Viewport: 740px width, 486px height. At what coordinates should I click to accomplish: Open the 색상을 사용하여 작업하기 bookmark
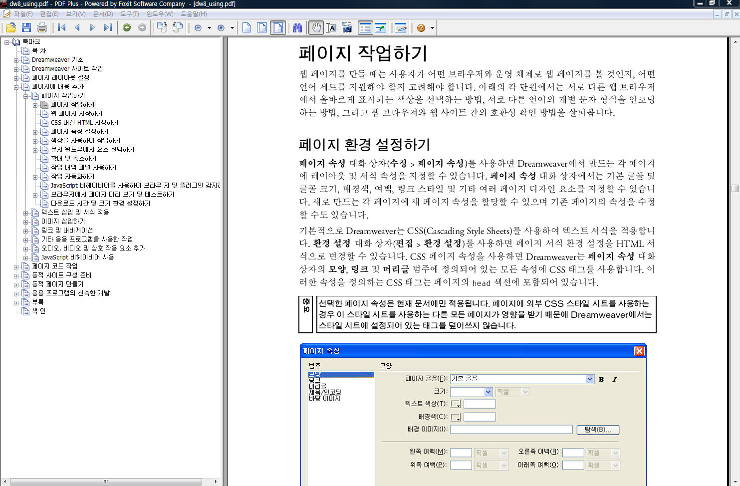85,140
